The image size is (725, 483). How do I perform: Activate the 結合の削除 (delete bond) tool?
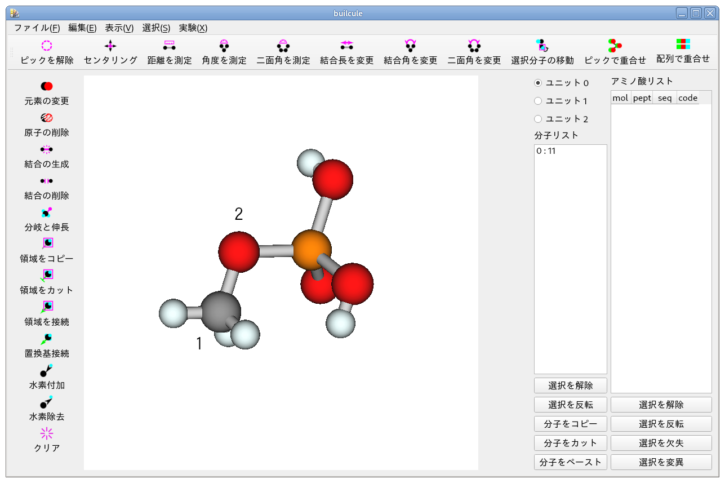(x=45, y=187)
